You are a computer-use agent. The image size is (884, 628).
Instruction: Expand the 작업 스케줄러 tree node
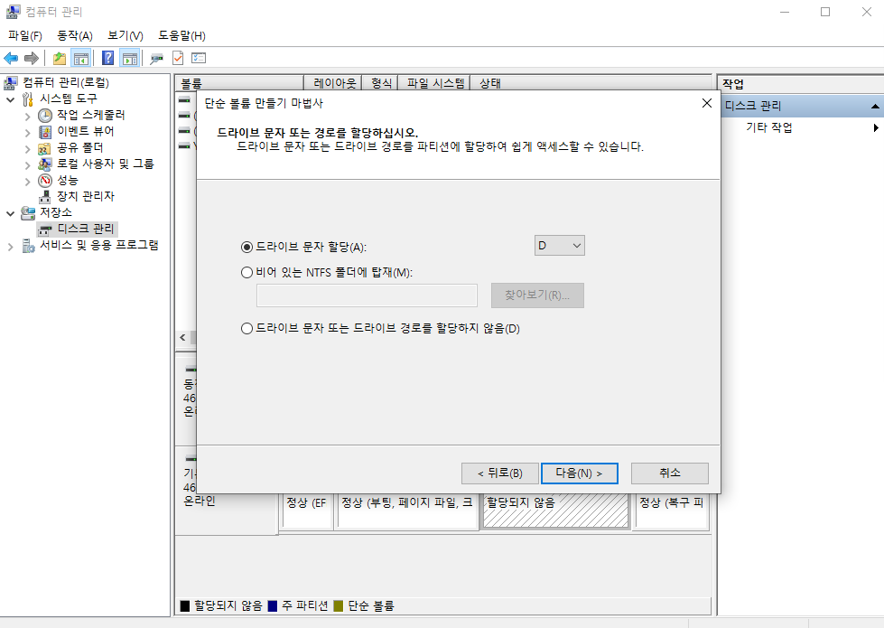(x=28, y=117)
